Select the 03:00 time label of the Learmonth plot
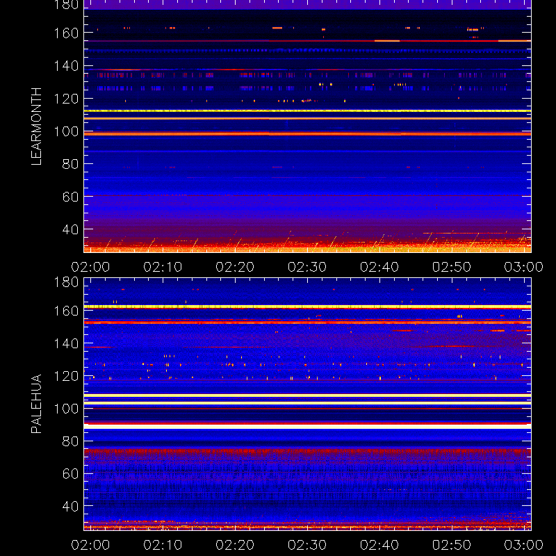The width and height of the screenshot is (556, 556). point(524,267)
